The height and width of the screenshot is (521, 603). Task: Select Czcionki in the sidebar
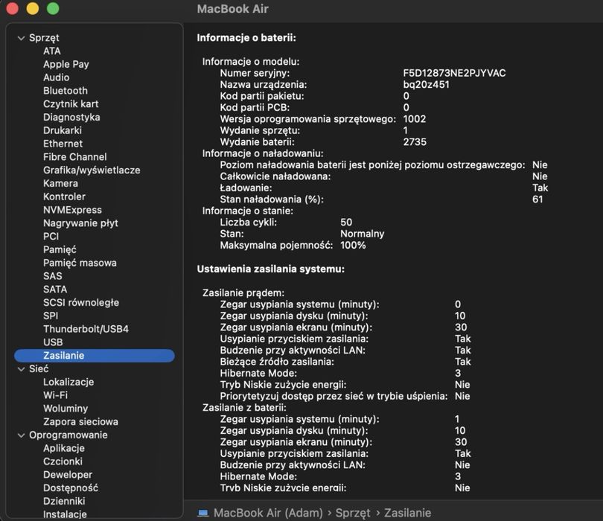click(x=63, y=461)
